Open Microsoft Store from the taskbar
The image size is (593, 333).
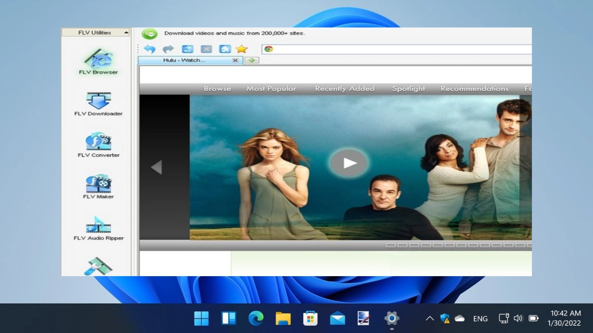(310, 318)
